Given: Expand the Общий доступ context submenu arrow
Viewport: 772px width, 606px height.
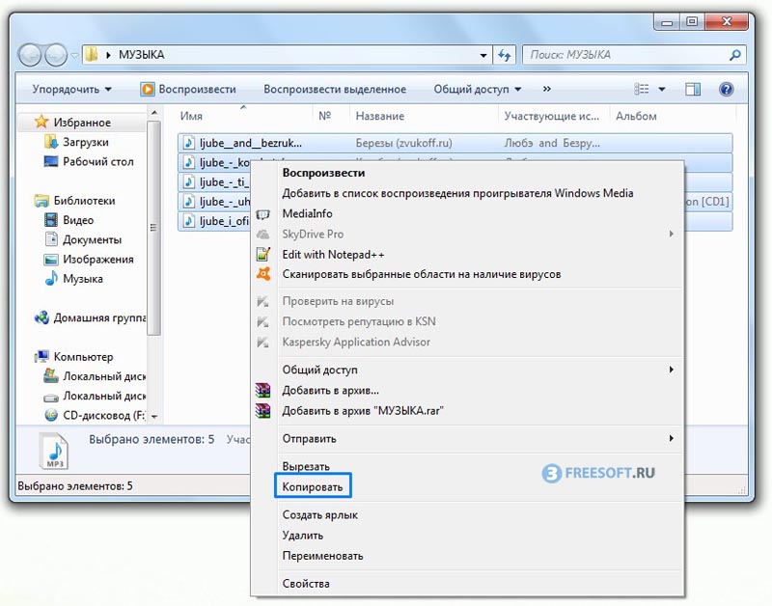Looking at the screenshot, I should pos(671,370).
